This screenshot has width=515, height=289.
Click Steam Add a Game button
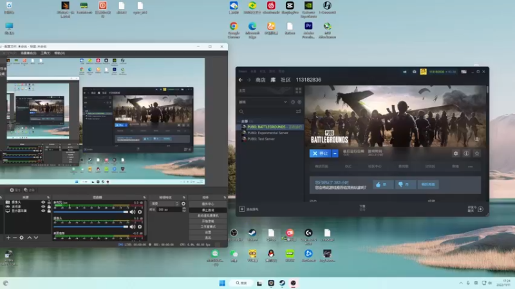tap(249, 209)
